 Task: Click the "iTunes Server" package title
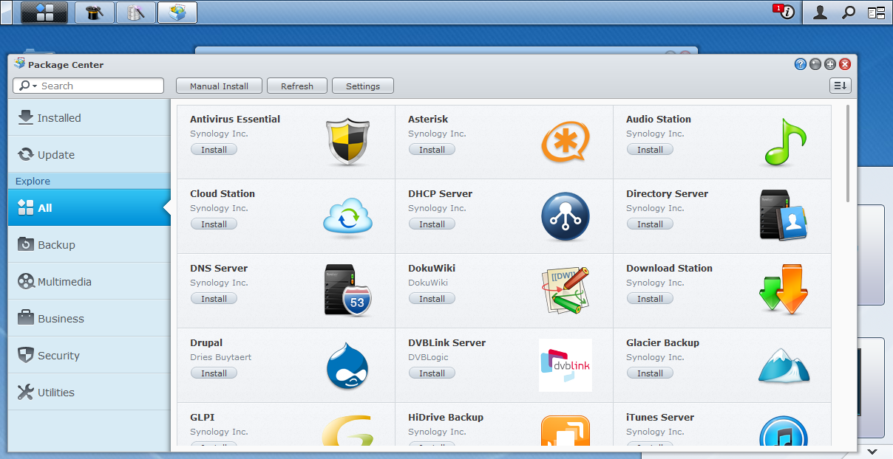(660, 417)
